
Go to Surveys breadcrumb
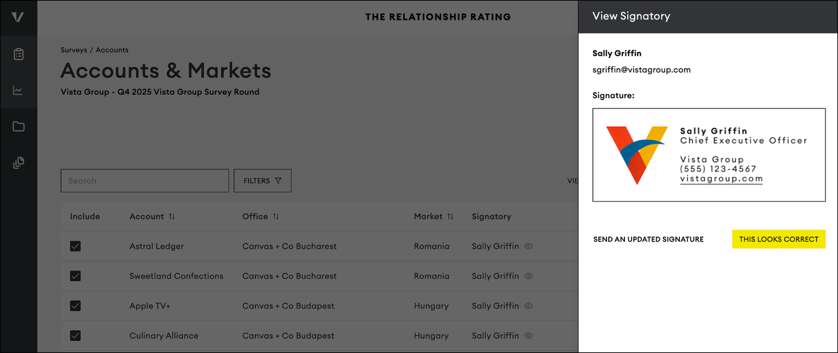pos(74,50)
